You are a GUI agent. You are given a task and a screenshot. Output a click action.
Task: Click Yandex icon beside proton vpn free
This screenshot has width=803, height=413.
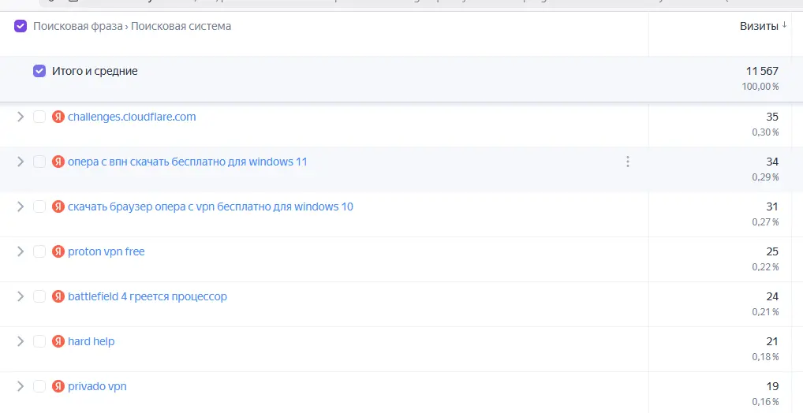[x=58, y=251]
